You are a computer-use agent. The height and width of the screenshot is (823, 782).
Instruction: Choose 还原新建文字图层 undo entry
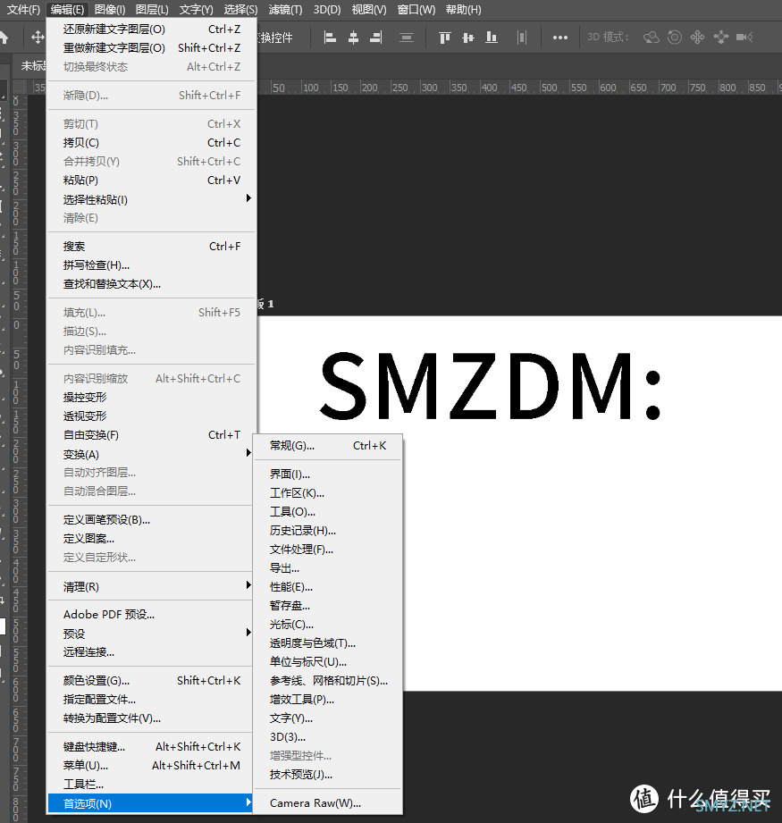point(151,29)
